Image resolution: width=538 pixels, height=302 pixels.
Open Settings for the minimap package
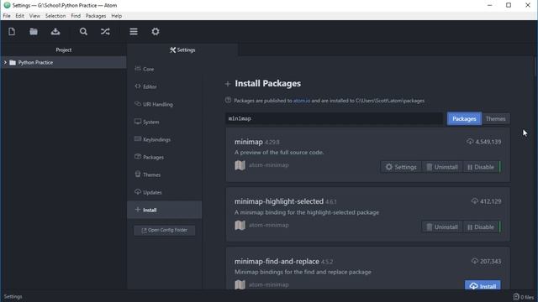[401, 167]
